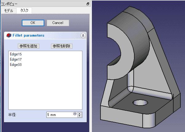The height and width of the screenshot is (132, 185).
Task: Click the Fillet parameters icon
Action: point(9,35)
